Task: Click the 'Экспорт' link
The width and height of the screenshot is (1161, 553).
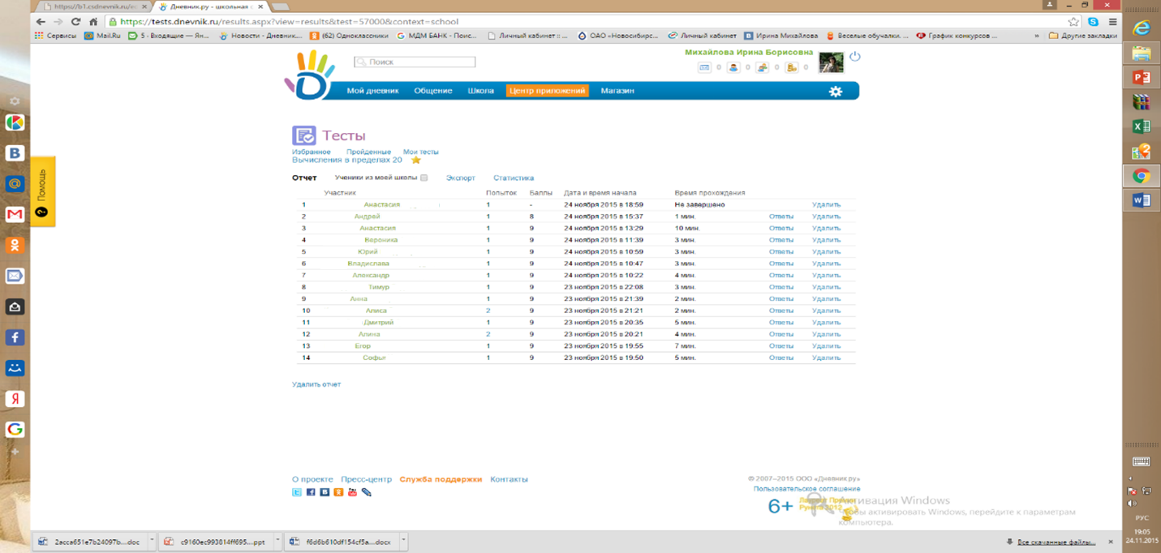Action: coord(460,178)
